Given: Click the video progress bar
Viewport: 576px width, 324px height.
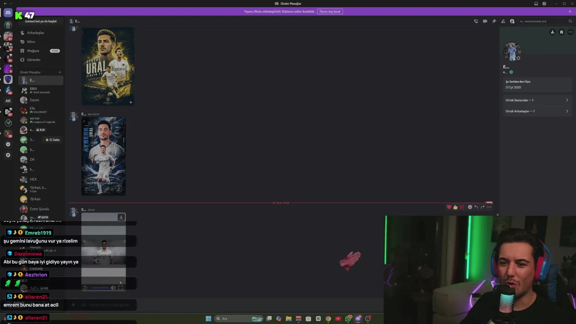Looking at the screenshot, I should click(x=99, y=288).
